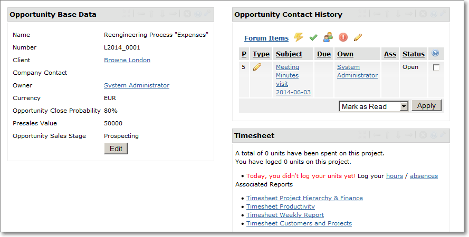Tick the checkbox on the Meeting Minutes row

[x=436, y=67]
